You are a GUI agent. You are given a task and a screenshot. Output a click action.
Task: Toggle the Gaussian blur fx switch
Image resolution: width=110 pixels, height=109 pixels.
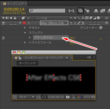[x=3, y=38]
